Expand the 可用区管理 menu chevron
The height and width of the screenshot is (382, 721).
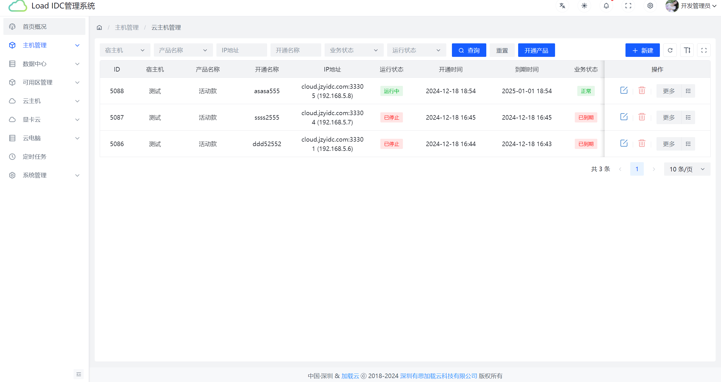pos(77,82)
